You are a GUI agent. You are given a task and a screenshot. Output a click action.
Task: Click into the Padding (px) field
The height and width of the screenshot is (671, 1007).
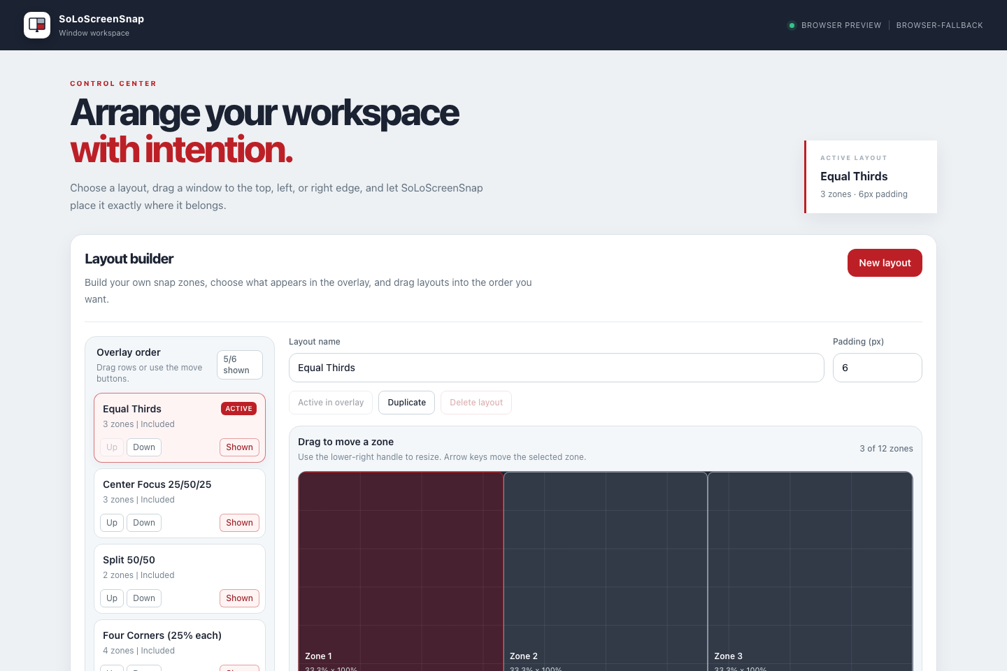pyautogui.click(x=878, y=368)
